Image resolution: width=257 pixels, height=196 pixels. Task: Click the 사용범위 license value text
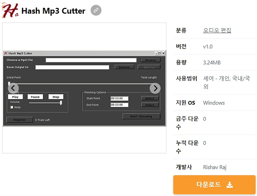coord(227,82)
